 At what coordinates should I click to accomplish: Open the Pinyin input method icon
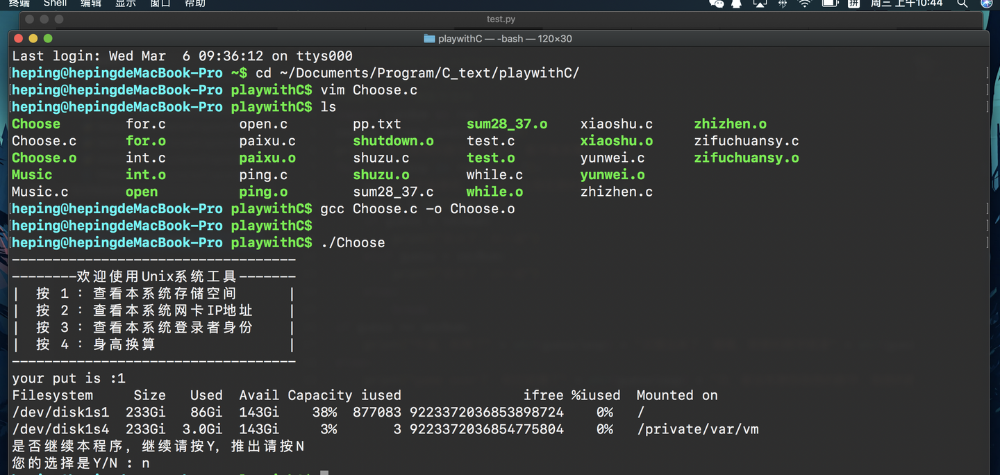tap(853, 3)
